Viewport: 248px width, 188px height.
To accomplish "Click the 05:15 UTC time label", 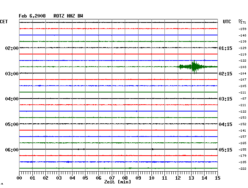I will [225, 150].
